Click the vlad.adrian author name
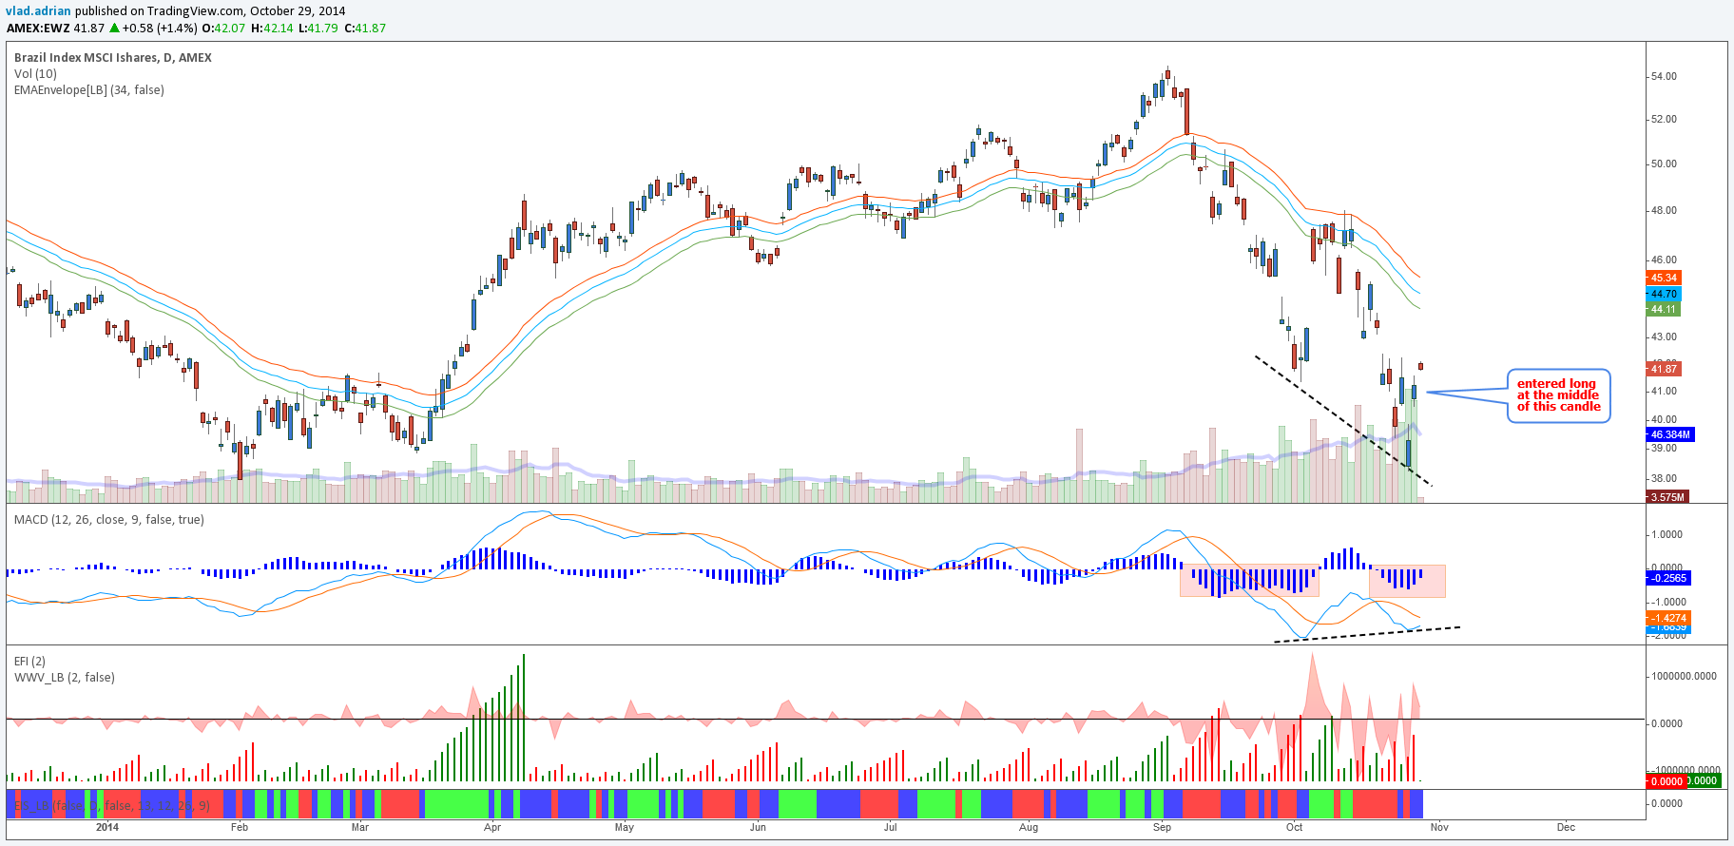This screenshot has width=1734, height=846. 39,11
